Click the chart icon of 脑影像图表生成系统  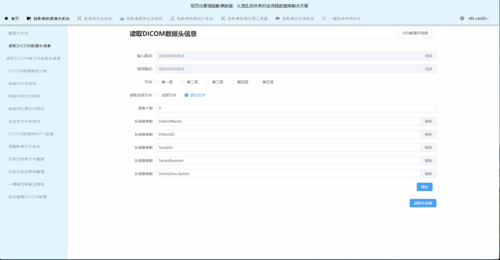[x=122, y=18]
